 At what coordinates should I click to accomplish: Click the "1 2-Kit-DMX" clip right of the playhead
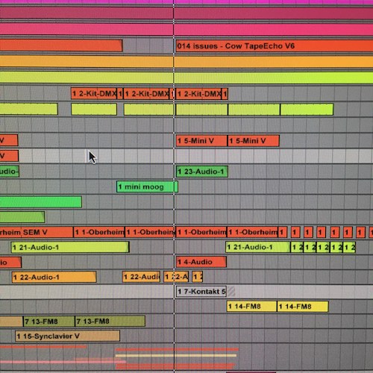[198, 94]
